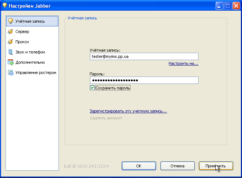Screen dimensions: 242x178
Task: Click the built @ 18:03 24/11/2014 text
Action: click(x=87, y=166)
